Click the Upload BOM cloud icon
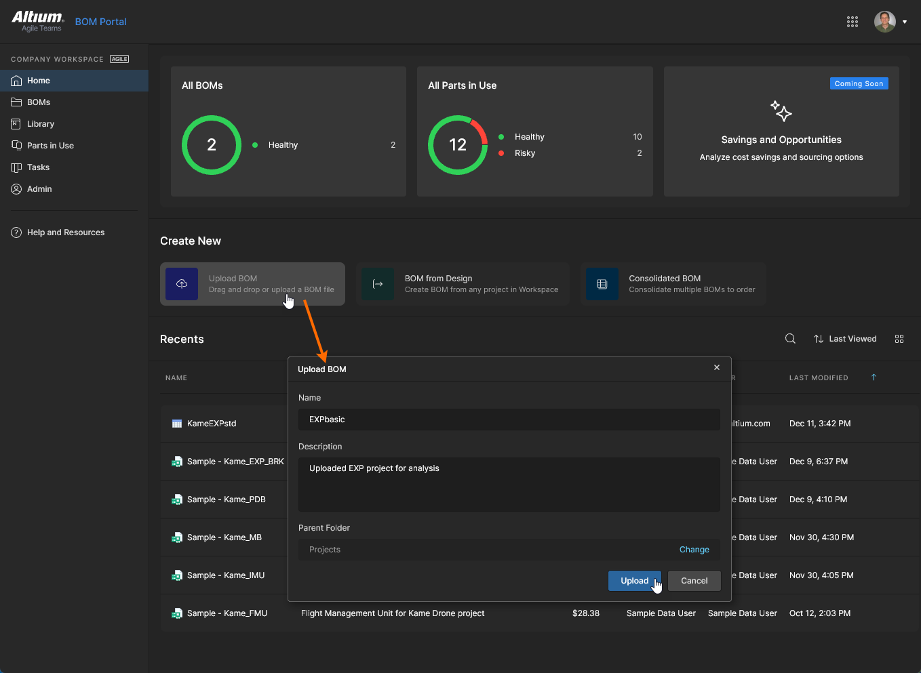The width and height of the screenshot is (921, 673). pyautogui.click(x=182, y=284)
